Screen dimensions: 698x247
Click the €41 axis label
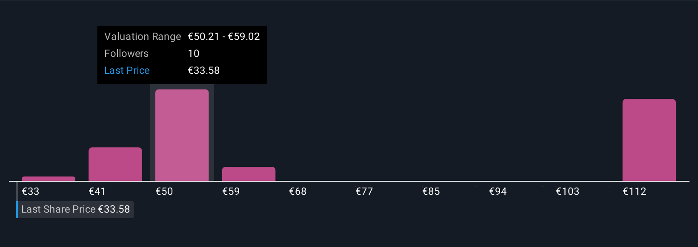pos(97,191)
